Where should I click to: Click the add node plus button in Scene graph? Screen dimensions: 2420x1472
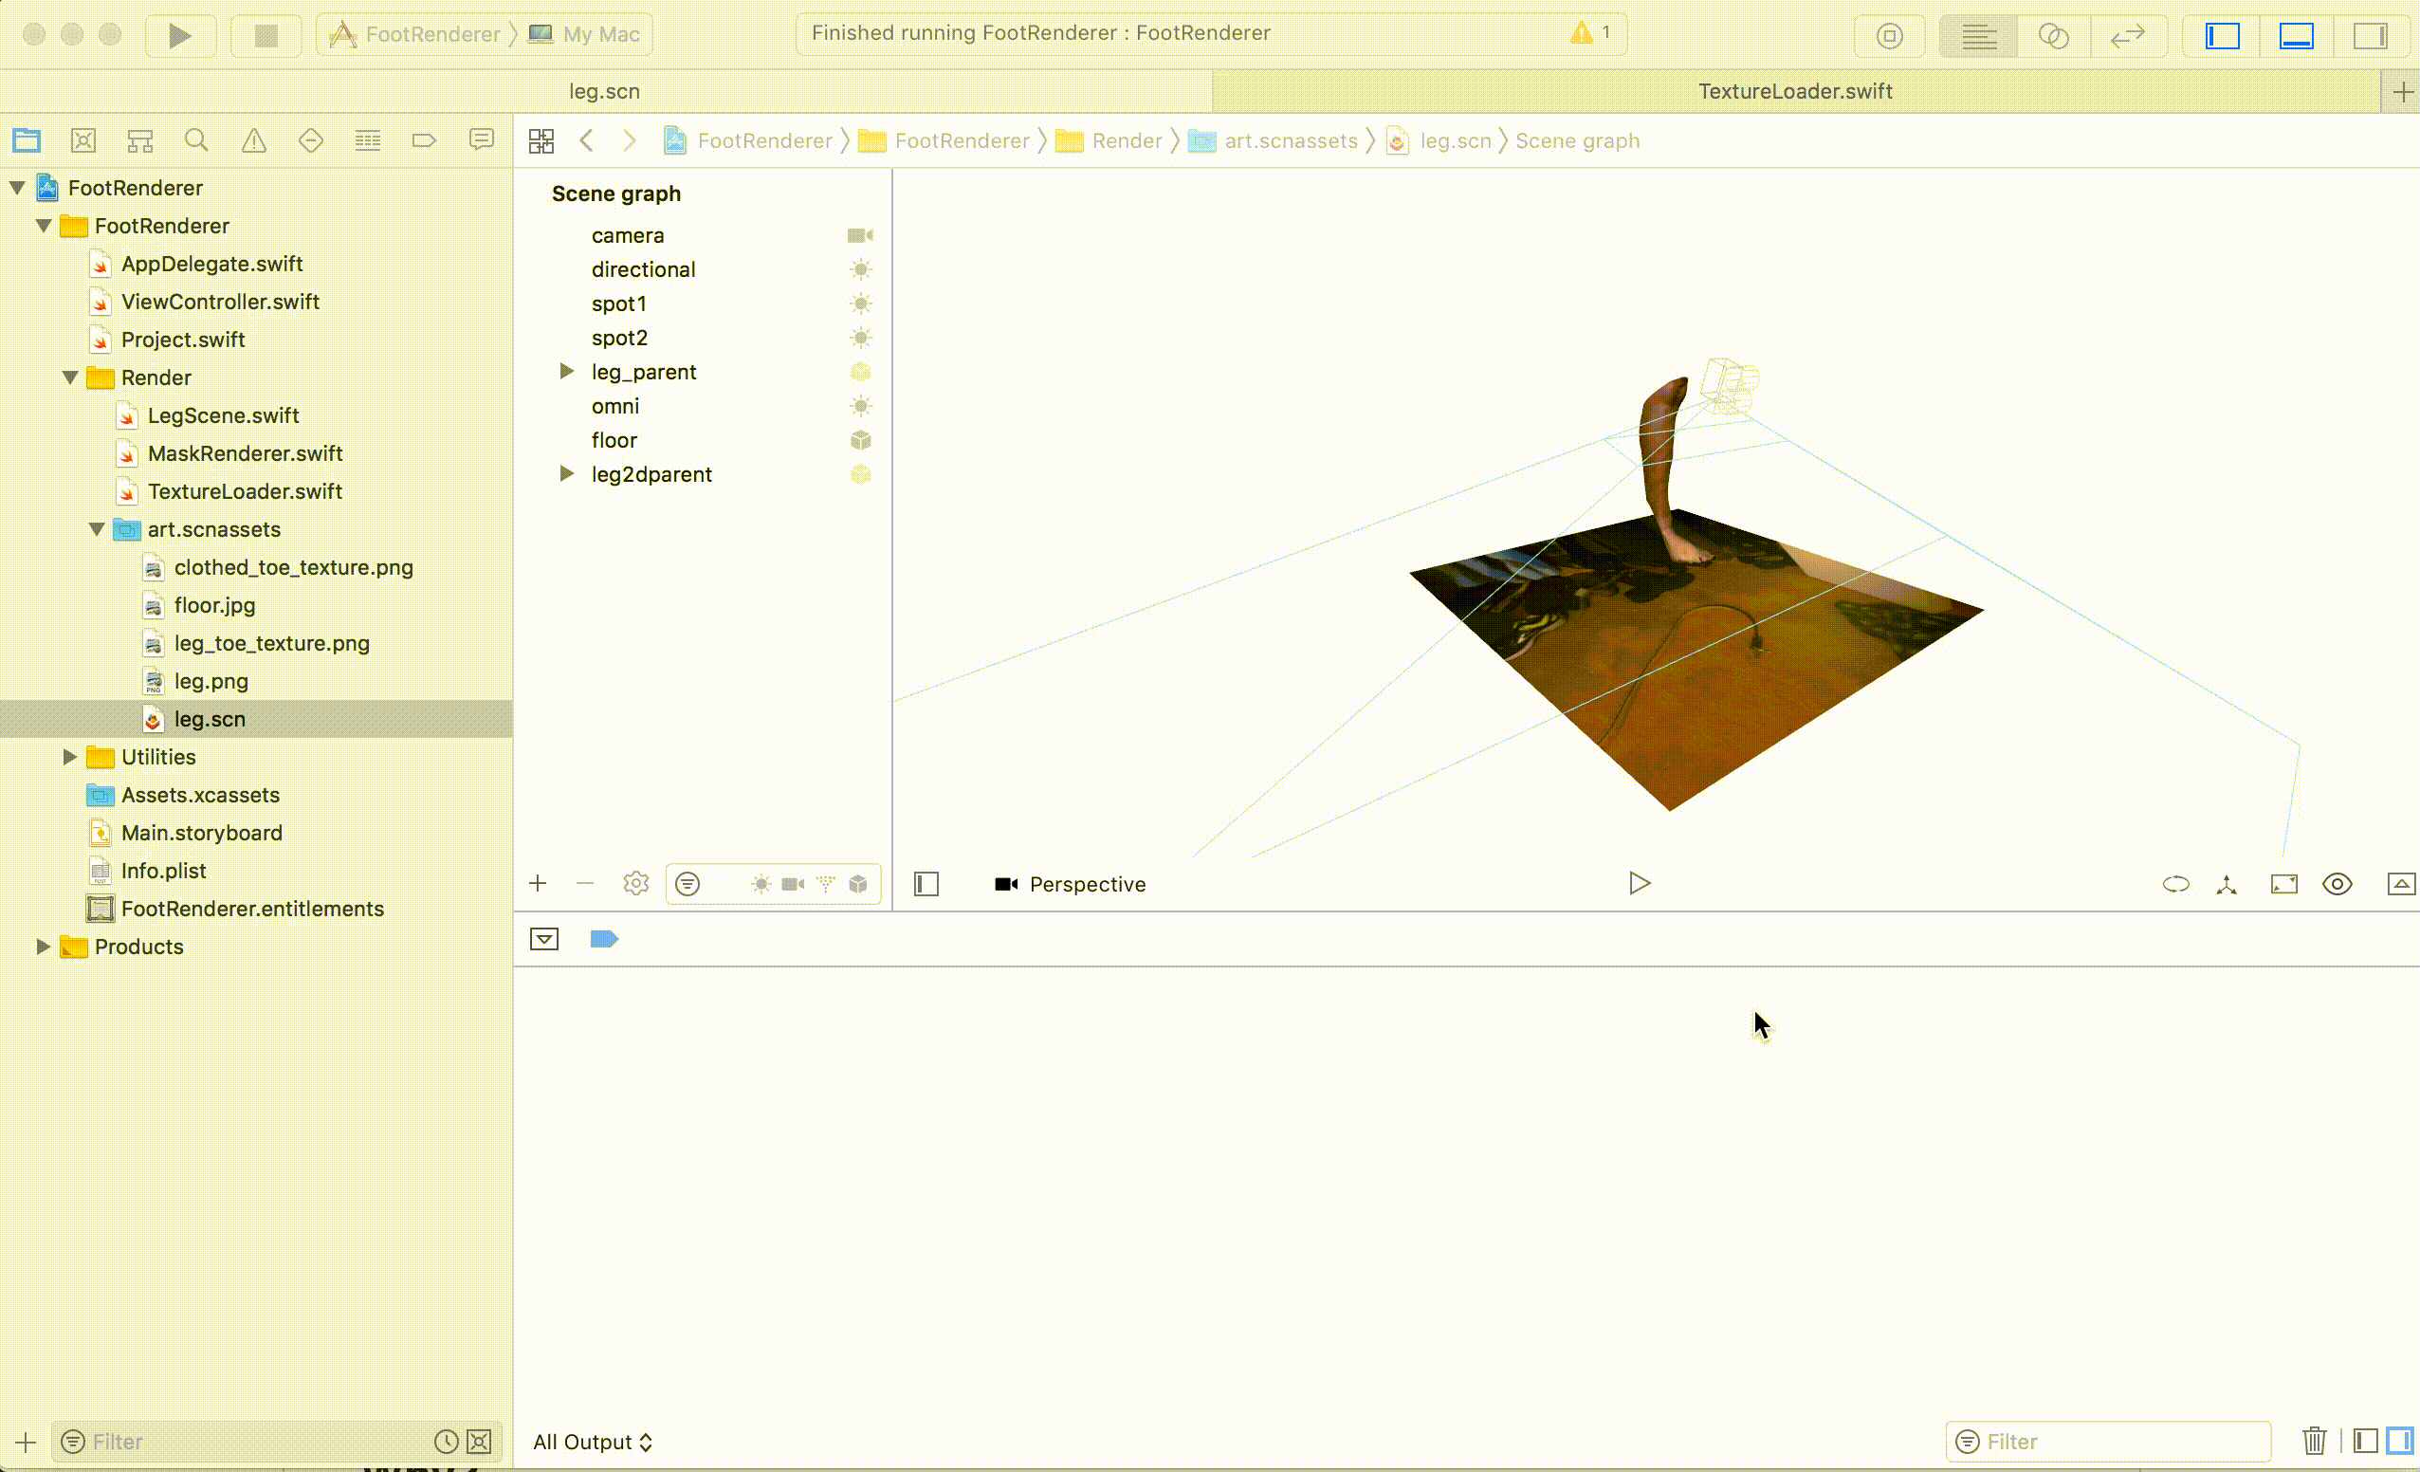[x=538, y=883]
